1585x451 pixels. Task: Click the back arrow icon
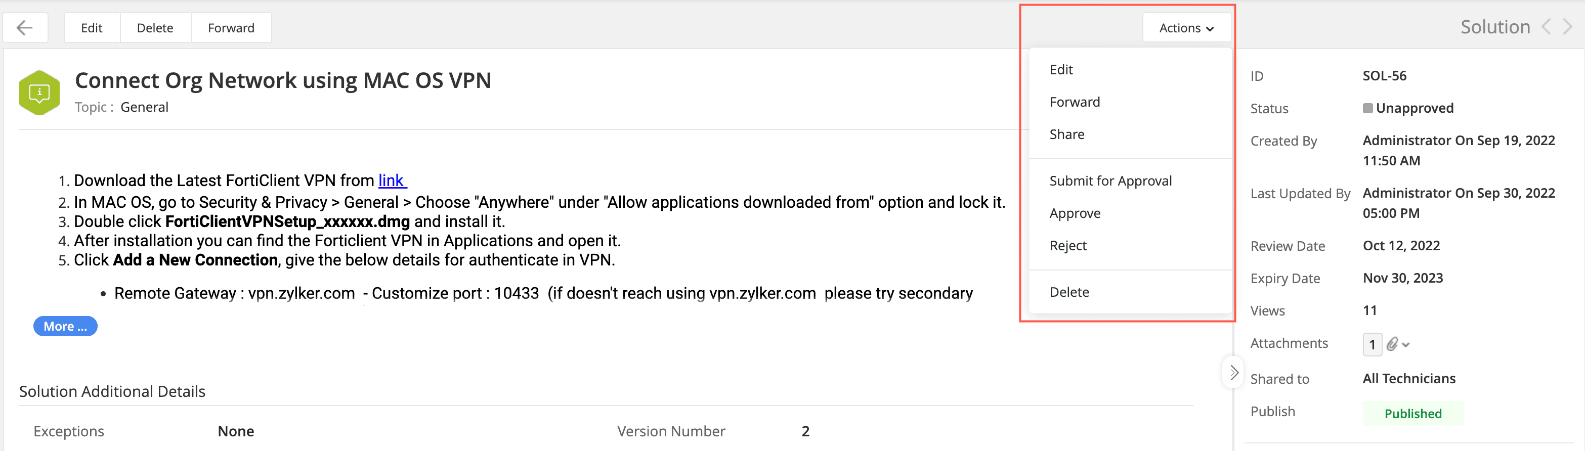tap(25, 28)
